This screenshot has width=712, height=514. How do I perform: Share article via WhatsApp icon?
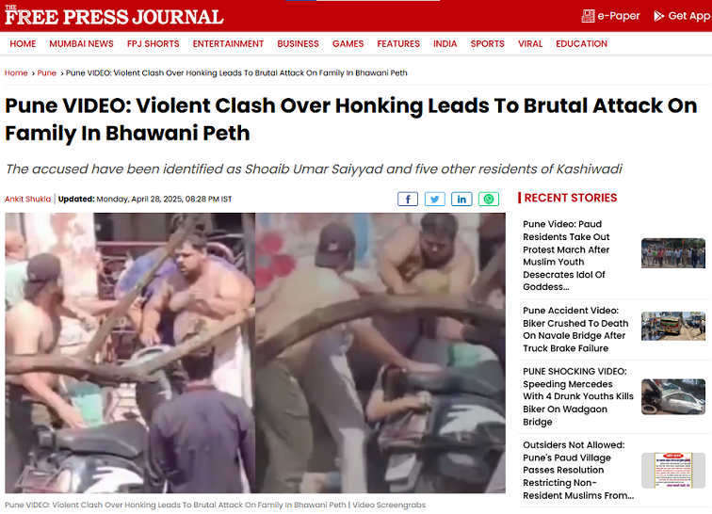[x=489, y=199]
